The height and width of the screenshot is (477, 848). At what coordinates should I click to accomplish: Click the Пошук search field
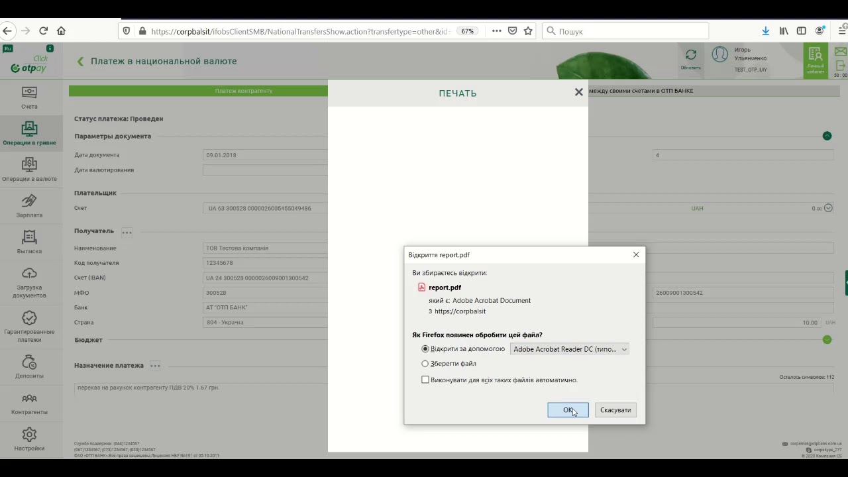coord(625,31)
